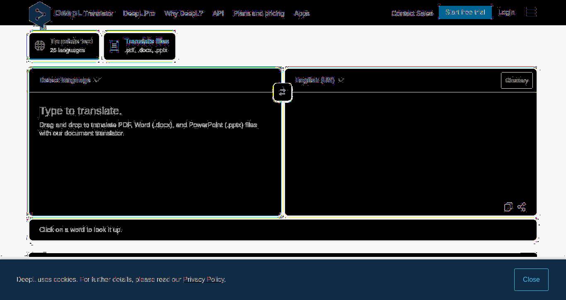Open the DeepL Pro menu item
This screenshot has width=566, height=300.
pos(139,13)
